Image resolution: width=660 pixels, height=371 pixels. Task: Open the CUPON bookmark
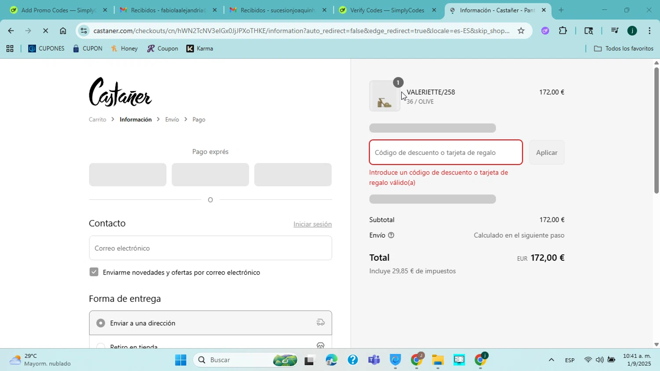(88, 49)
